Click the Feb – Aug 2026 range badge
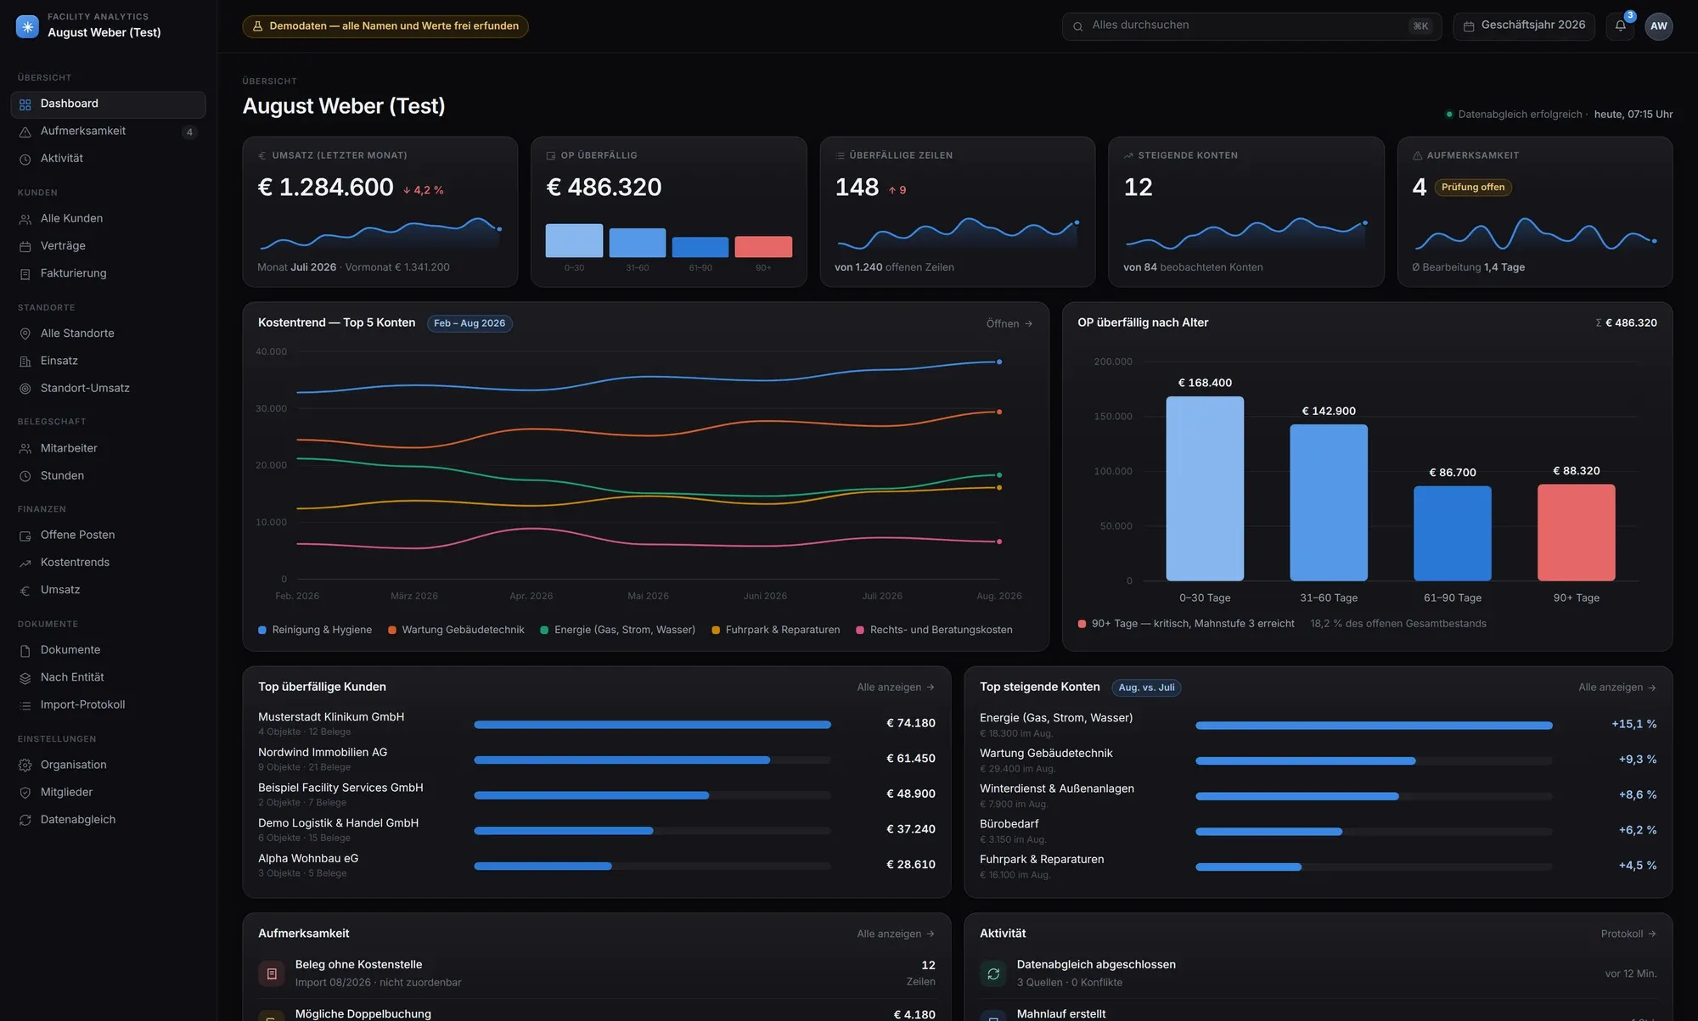Screen dimensions: 1698x1021 coord(469,323)
